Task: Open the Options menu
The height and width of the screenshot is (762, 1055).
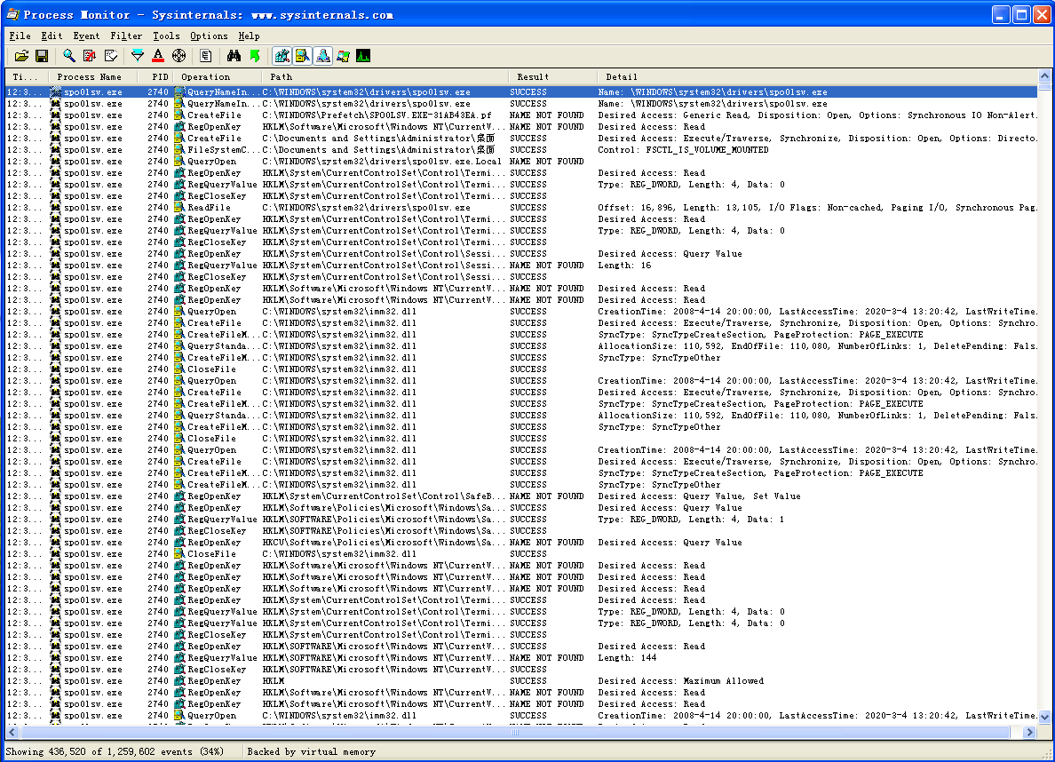Action: point(209,36)
